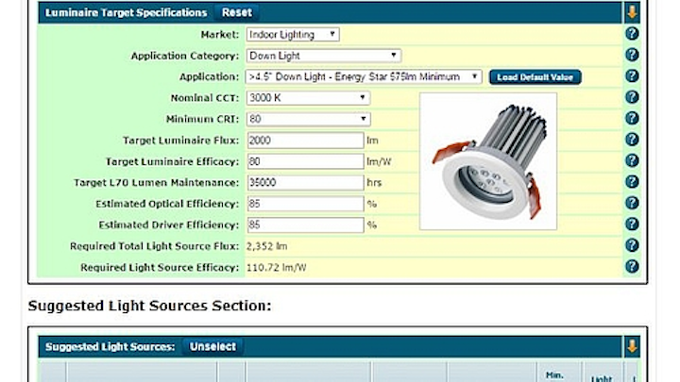Open help for the Market row
Viewport: 680px width, 382px height.
[632, 33]
